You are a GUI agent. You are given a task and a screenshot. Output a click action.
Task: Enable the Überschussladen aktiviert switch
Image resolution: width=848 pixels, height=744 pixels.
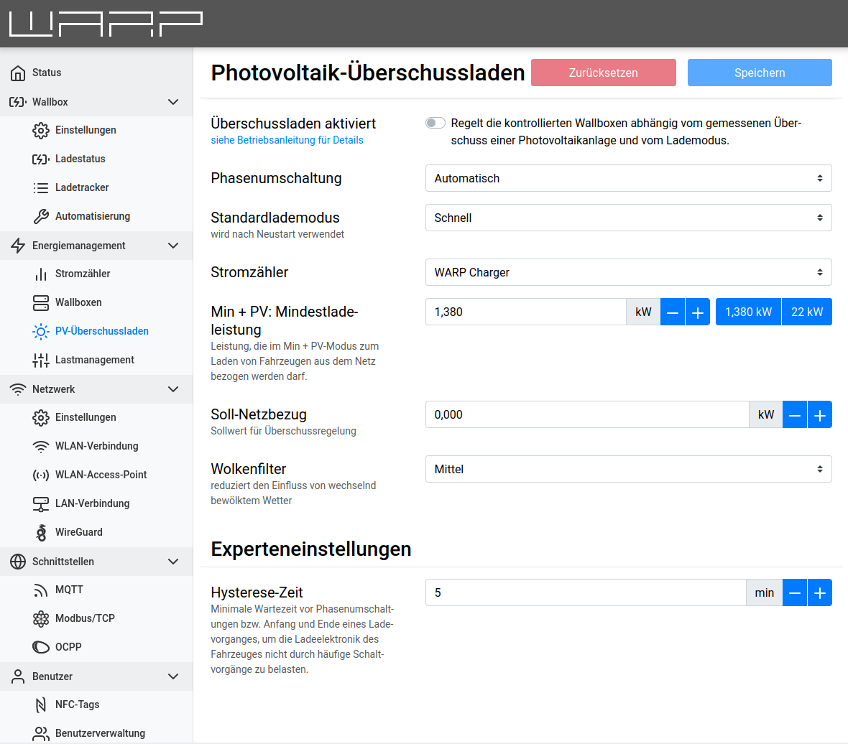point(435,124)
